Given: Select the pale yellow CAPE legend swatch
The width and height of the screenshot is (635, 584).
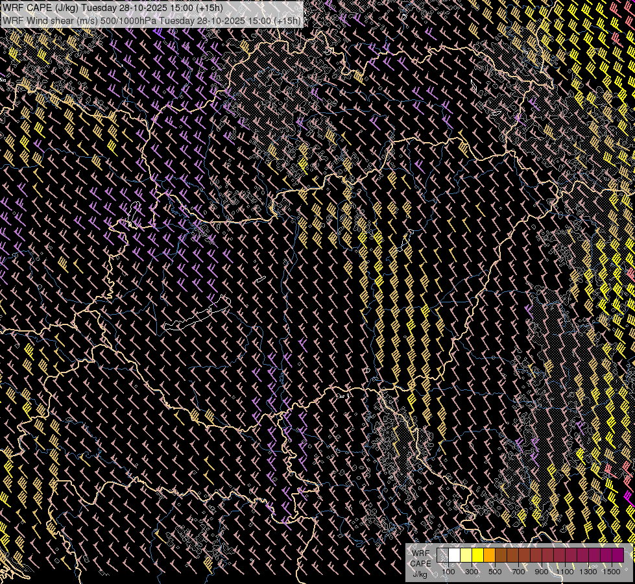Looking at the screenshot, I should [x=466, y=555].
